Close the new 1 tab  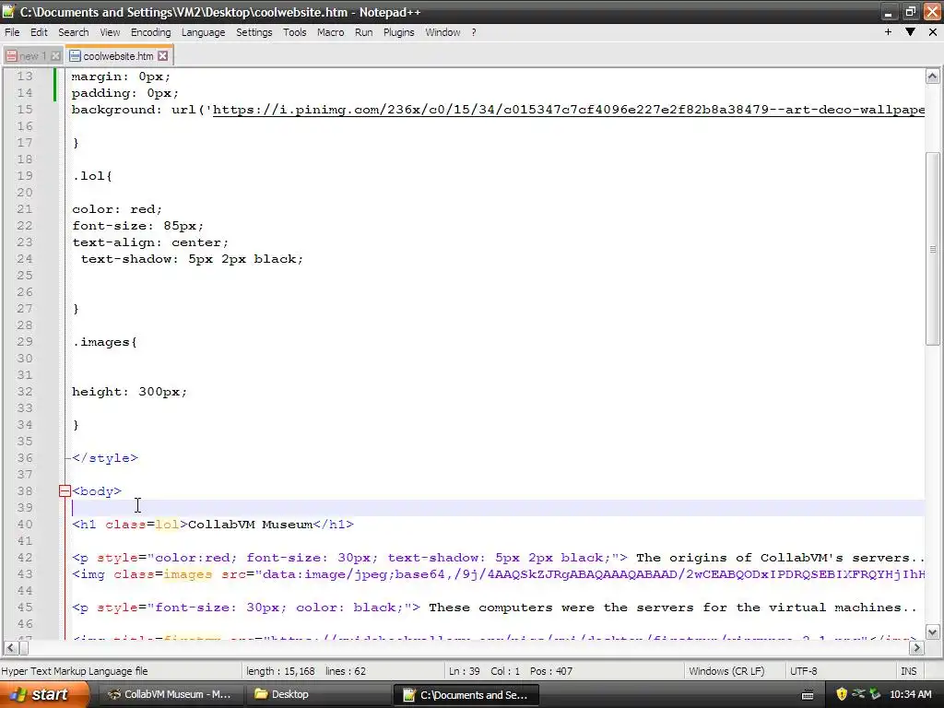tap(55, 56)
